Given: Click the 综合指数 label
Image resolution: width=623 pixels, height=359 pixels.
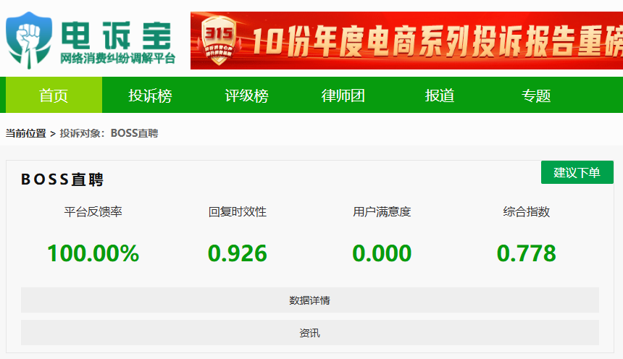Looking at the screenshot, I should 527,211.
